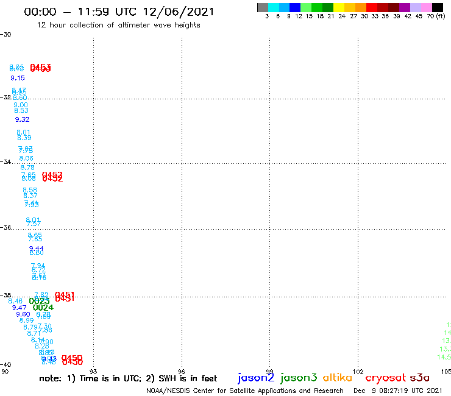Select the dark blue legend swatch
This screenshot has height=396, width=451.
(295, 7)
